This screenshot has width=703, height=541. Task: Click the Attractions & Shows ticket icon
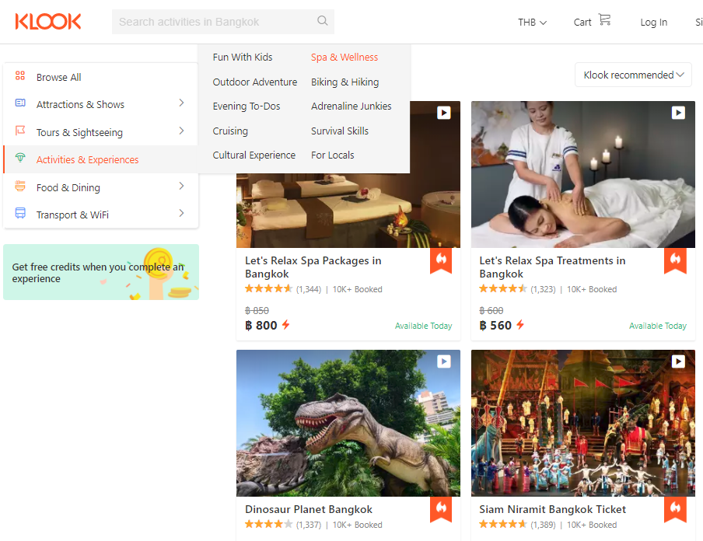(x=20, y=103)
